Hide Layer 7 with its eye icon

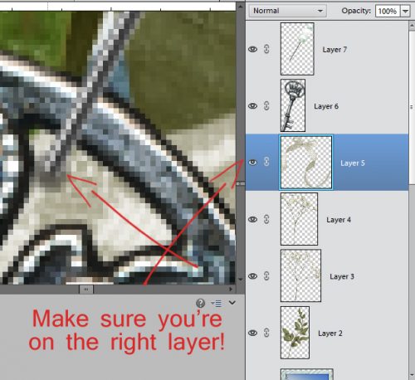pos(252,49)
